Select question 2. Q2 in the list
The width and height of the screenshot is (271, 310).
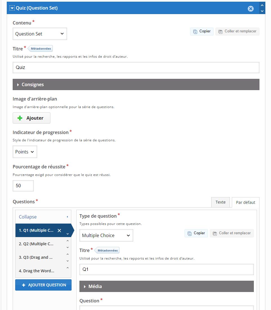pyautogui.click(x=36, y=244)
